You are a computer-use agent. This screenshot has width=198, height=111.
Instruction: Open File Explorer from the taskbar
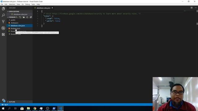(28, 108)
